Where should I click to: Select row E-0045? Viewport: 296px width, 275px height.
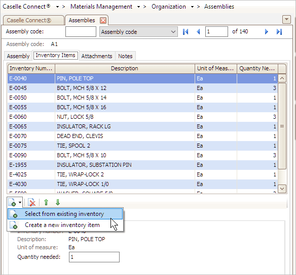[142, 88]
